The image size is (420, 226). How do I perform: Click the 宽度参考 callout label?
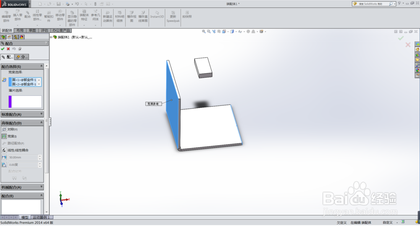(x=153, y=104)
